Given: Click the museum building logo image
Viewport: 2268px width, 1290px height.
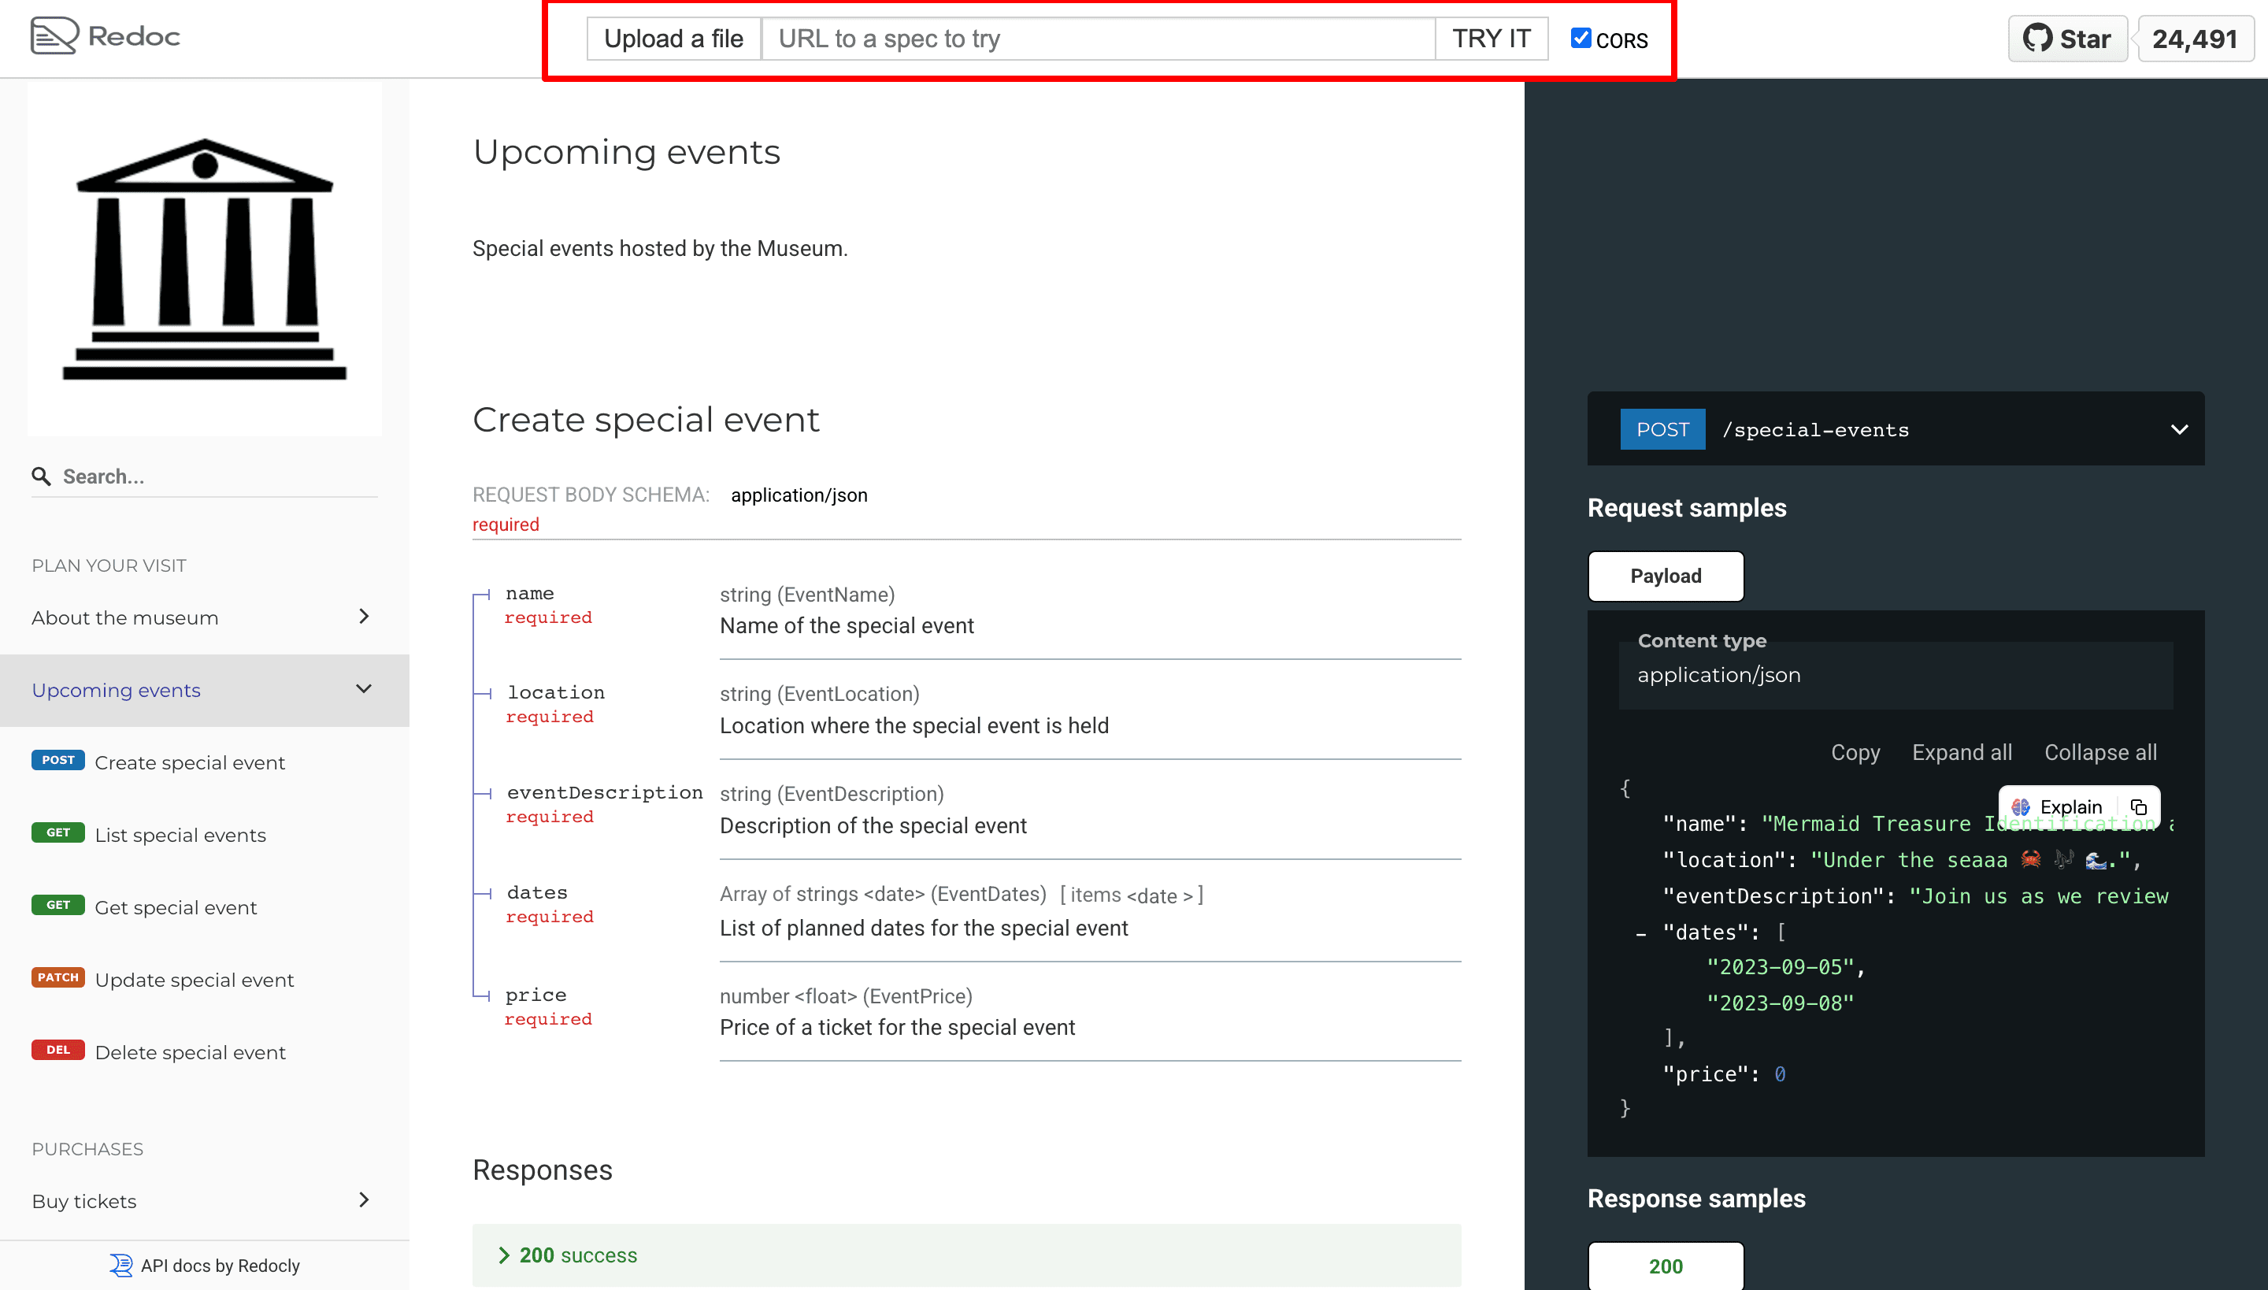Looking at the screenshot, I should pos(205,260).
